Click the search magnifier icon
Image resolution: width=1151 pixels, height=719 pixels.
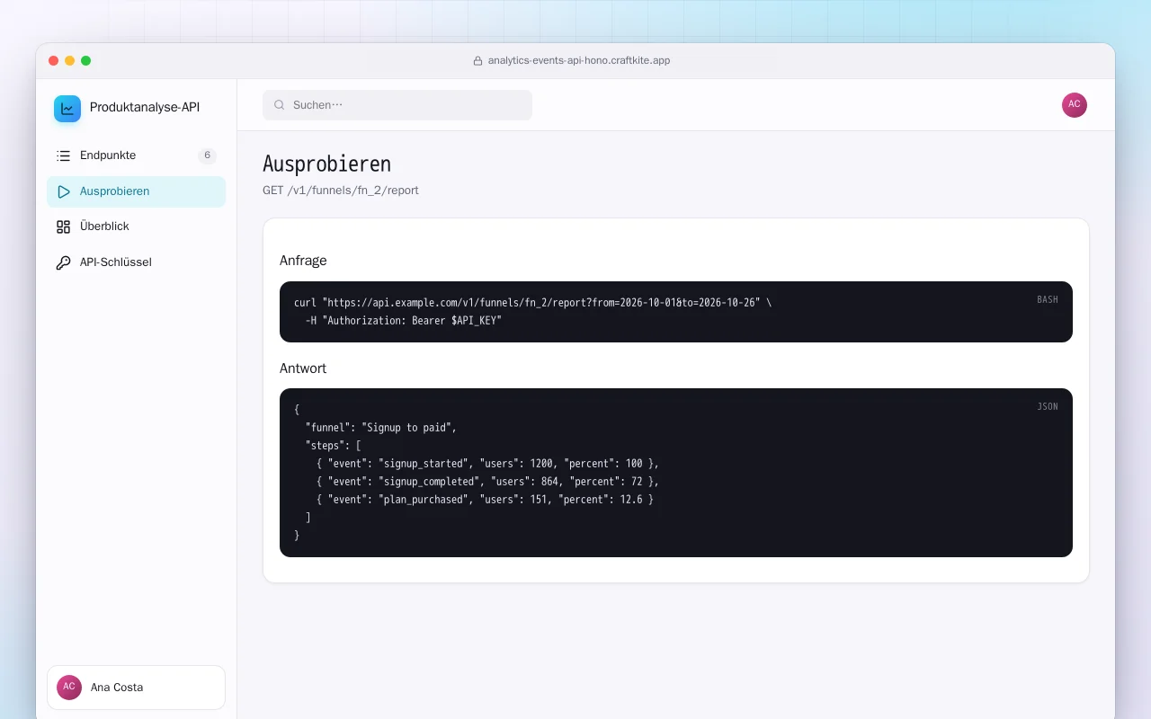tap(280, 105)
